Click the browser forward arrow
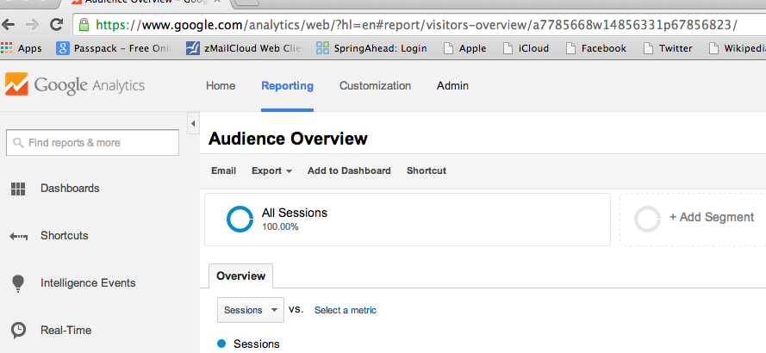766x353 pixels. [x=32, y=24]
